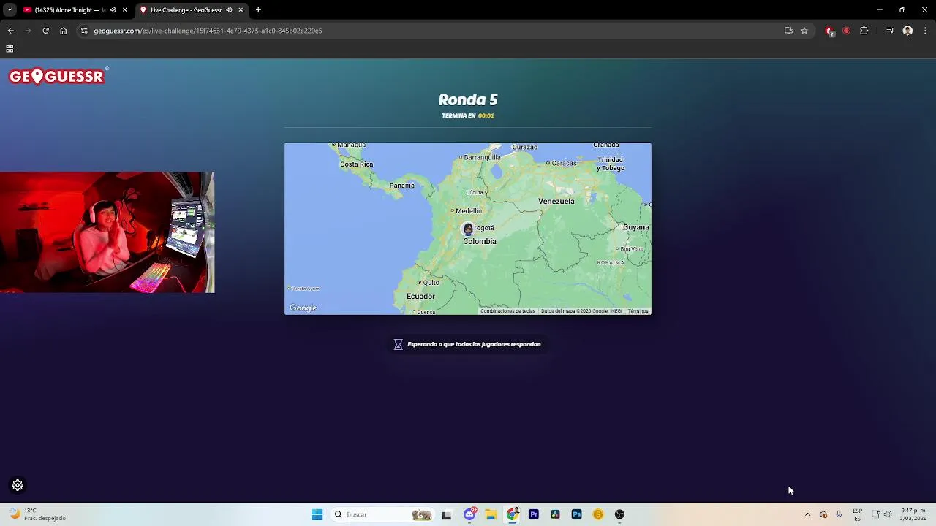The width and height of the screenshot is (936, 526).
Task: Mute the GeoGuessr tab audio icon
Action: coord(229,10)
